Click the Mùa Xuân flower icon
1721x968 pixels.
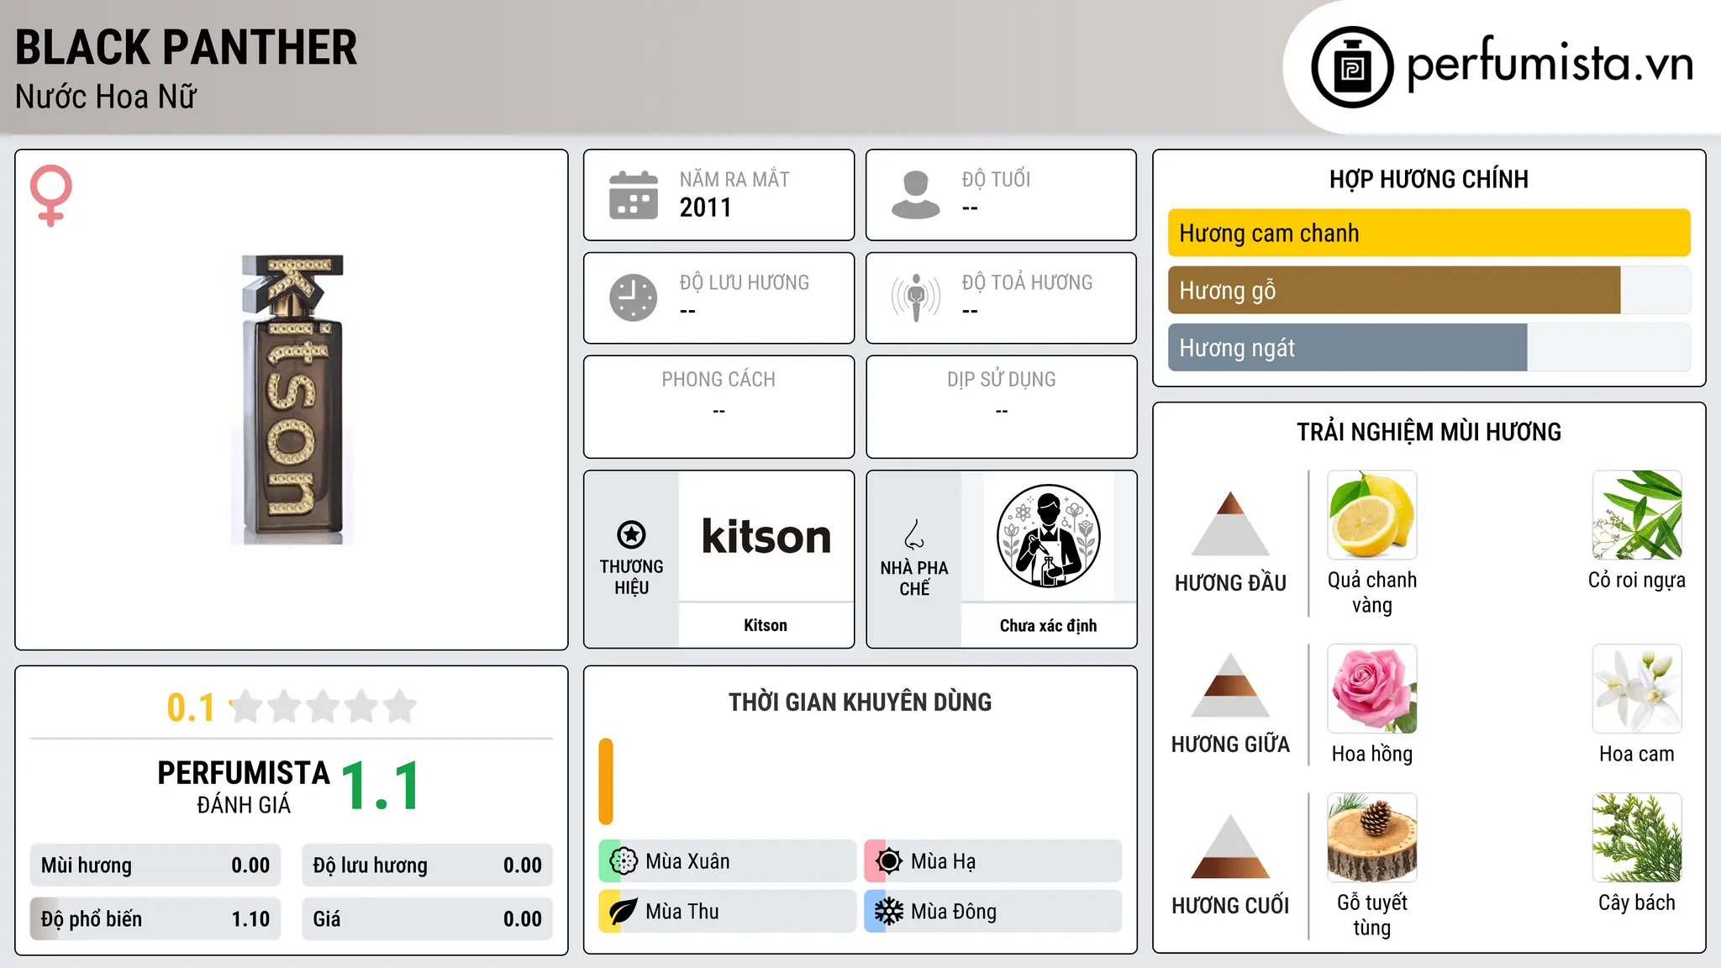[624, 861]
